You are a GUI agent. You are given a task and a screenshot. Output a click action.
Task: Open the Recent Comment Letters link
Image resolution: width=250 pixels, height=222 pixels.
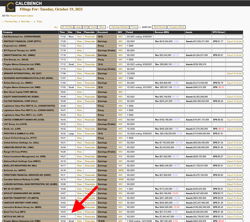tap(21, 16)
